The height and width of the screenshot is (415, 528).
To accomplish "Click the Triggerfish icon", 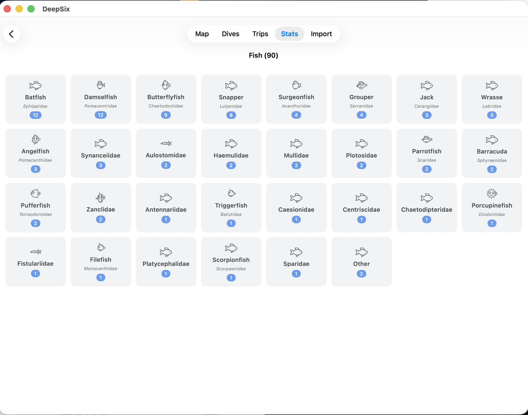I will [231, 193].
